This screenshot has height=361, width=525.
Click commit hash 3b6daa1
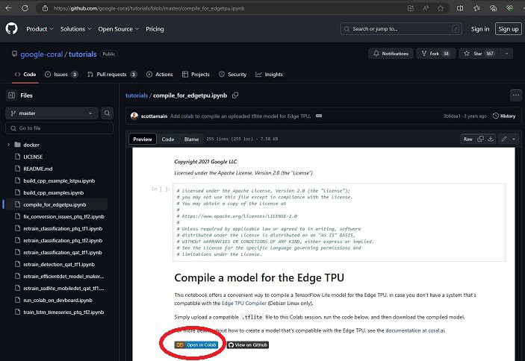[x=452, y=116]
